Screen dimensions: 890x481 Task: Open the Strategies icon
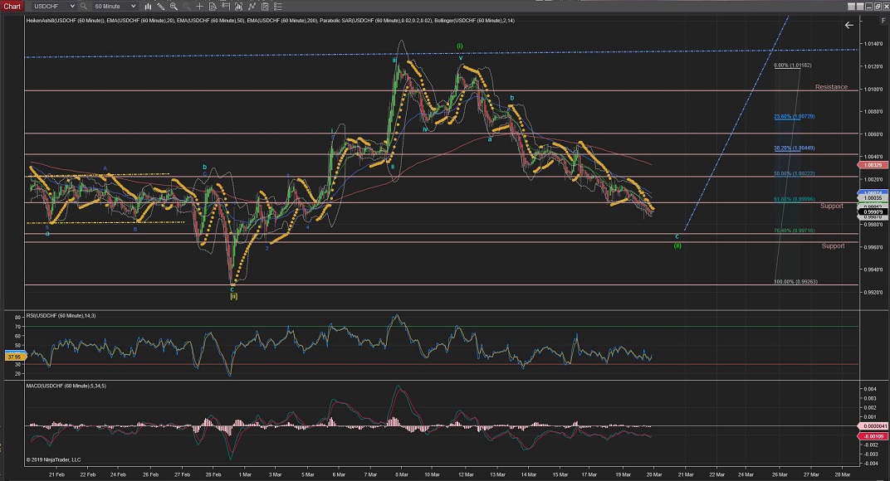[x=252, y=7]
